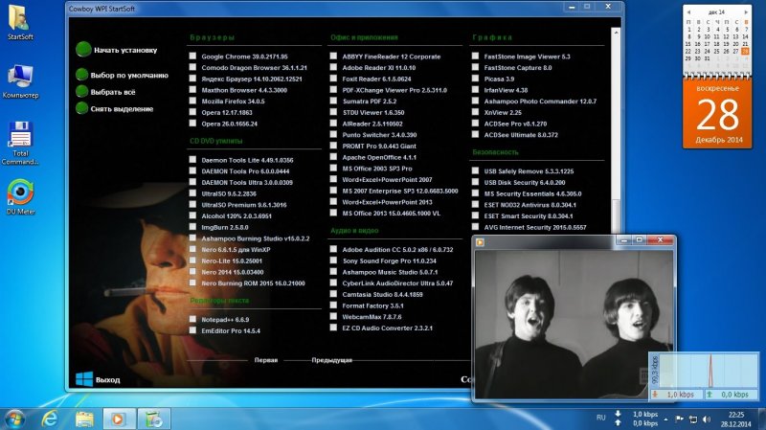Image resolution: width=766 pixels, height=430 pixels.
Task: Click Начать установку label
Action: pos(125,50)
